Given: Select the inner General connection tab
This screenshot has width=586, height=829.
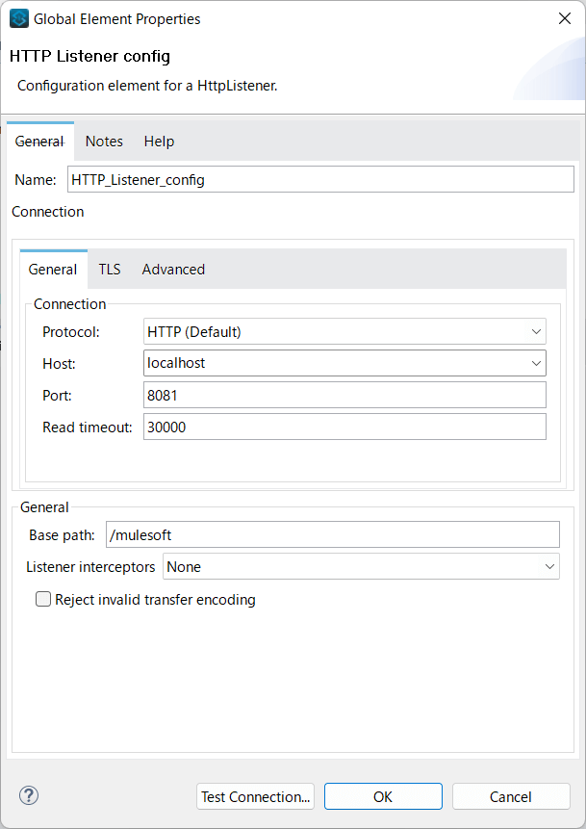Looking at the screenshot, I should pyautogui.click(x=53, y=270).
